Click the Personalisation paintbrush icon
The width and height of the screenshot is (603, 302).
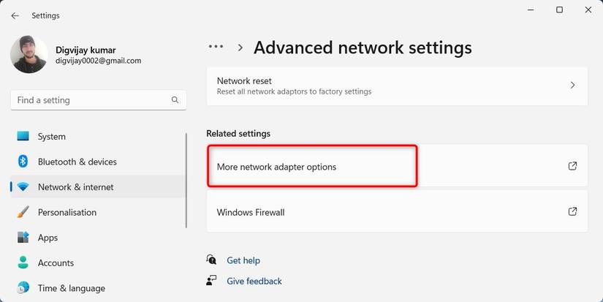23,212
